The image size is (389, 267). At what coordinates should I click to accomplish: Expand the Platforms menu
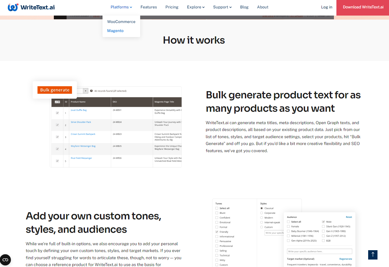tap(121, 7)
